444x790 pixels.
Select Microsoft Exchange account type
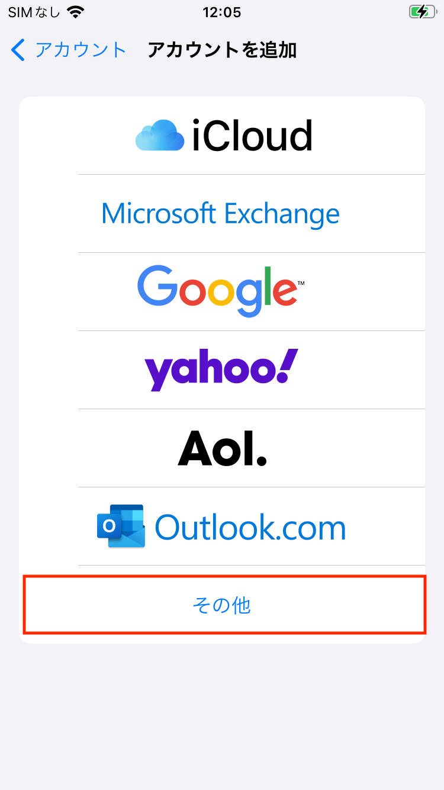coord(220,213)
